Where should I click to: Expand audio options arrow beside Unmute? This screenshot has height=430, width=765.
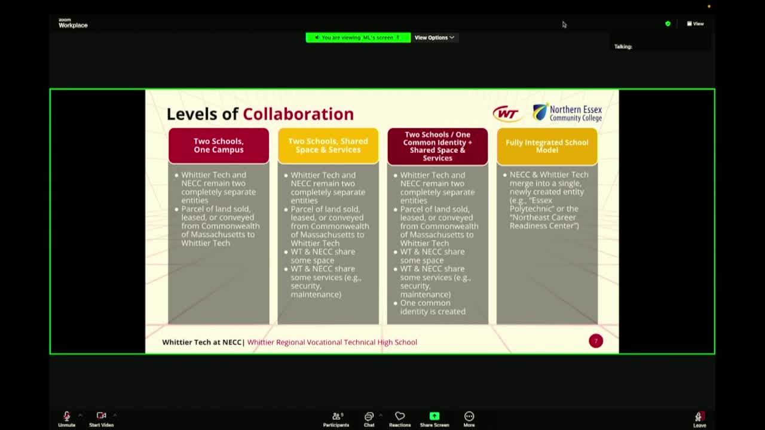tap(80, 415)
